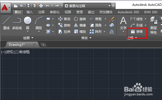Select the 缩放 (Scale) tool
Viewport: 162px width, 100px height.
pos(80,31)
